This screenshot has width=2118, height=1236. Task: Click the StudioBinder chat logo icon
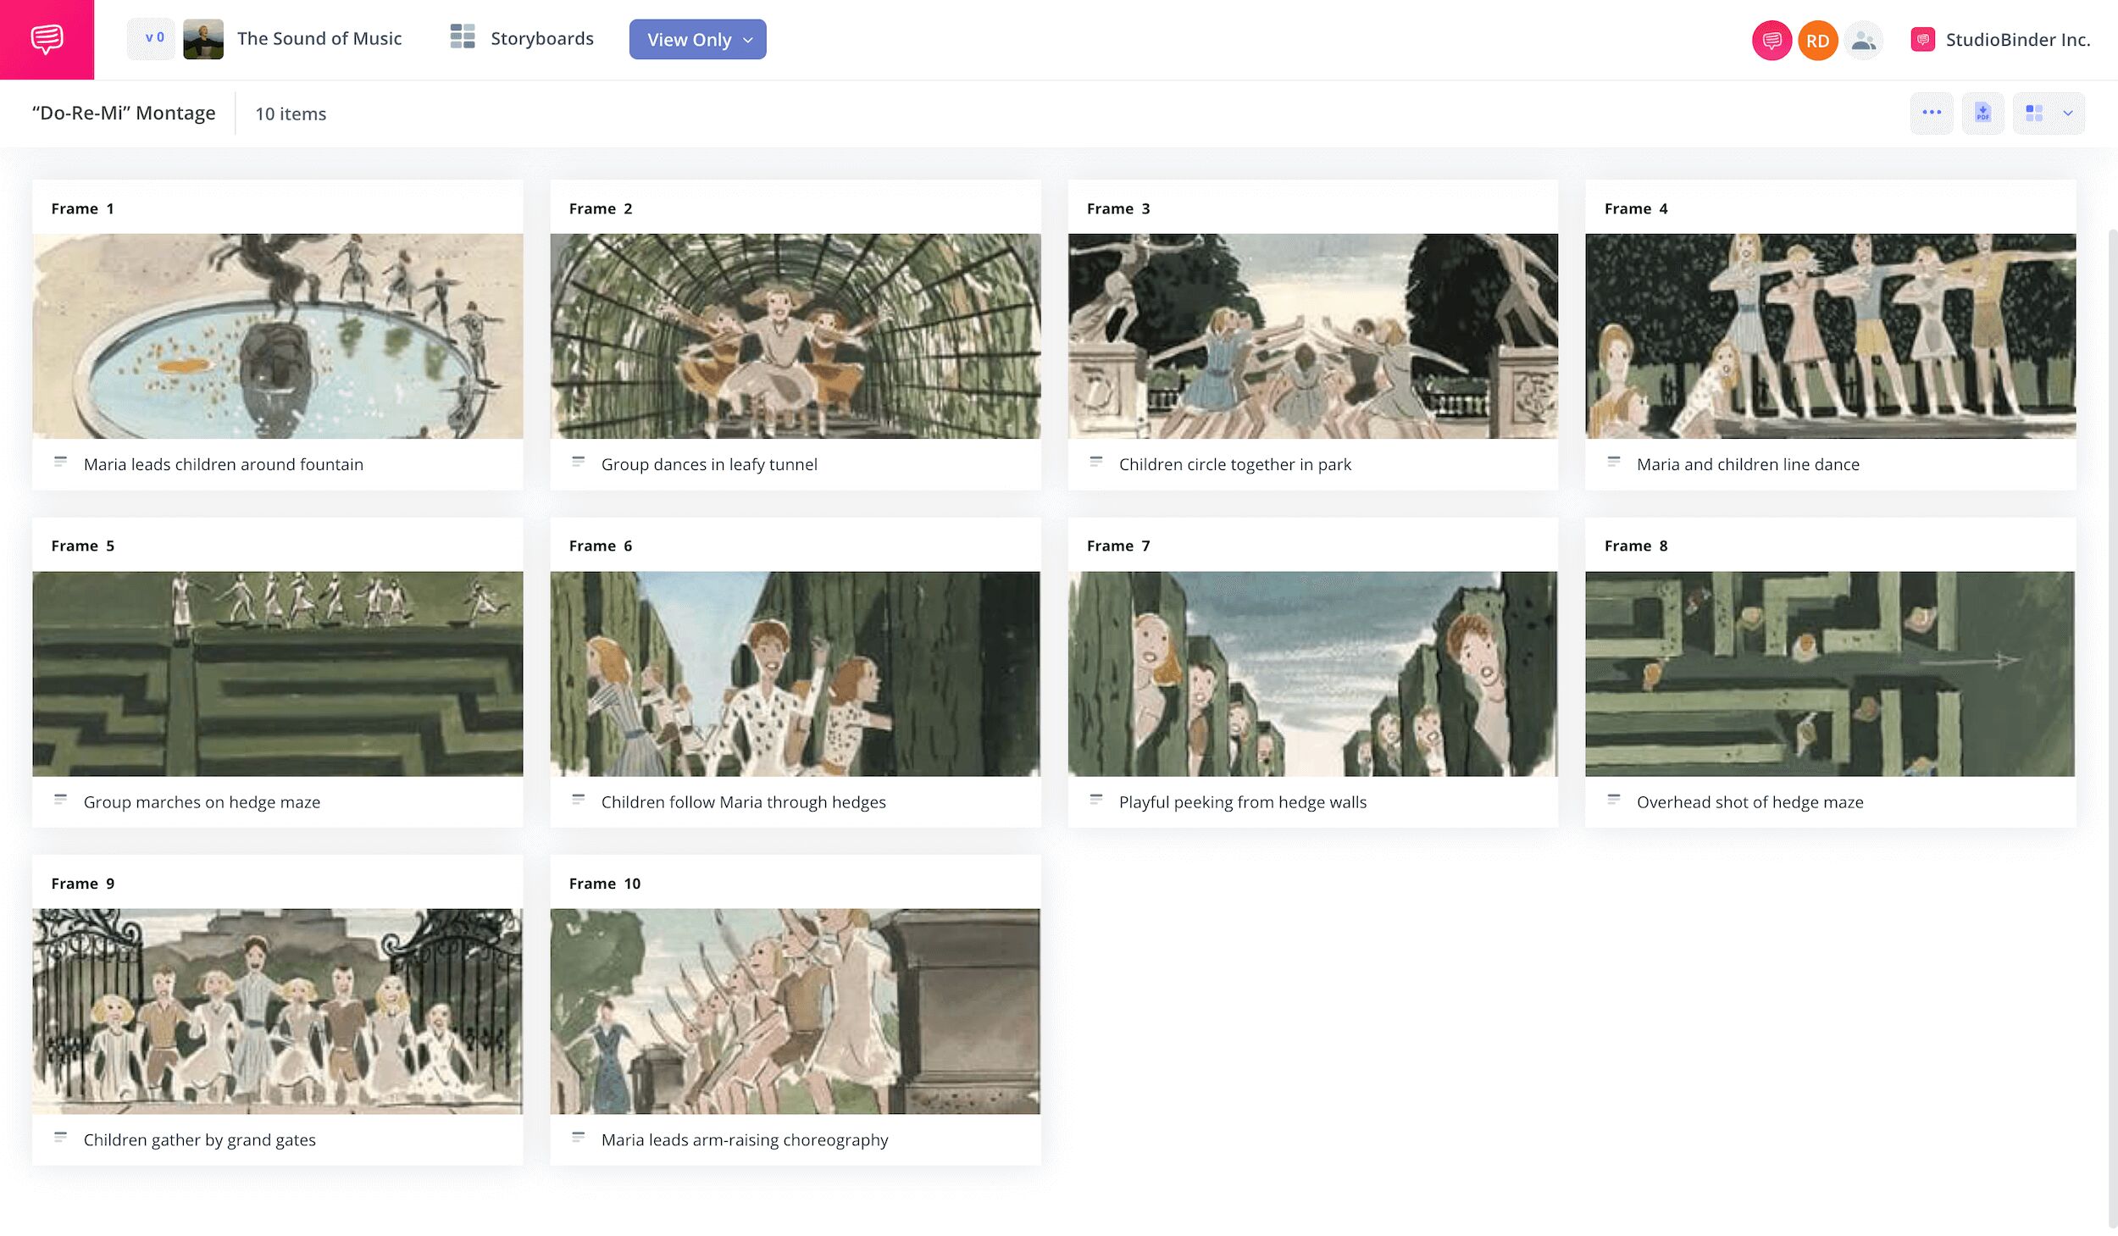tap(47, 39)
